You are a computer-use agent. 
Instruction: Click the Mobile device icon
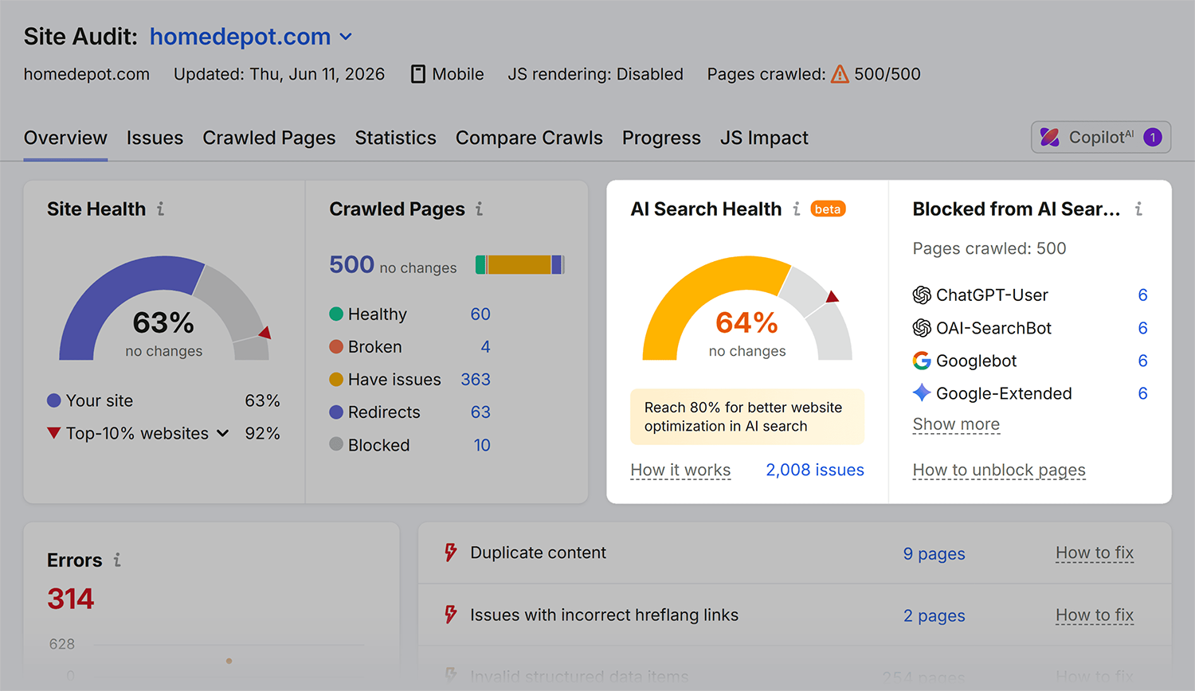[417, 74]
